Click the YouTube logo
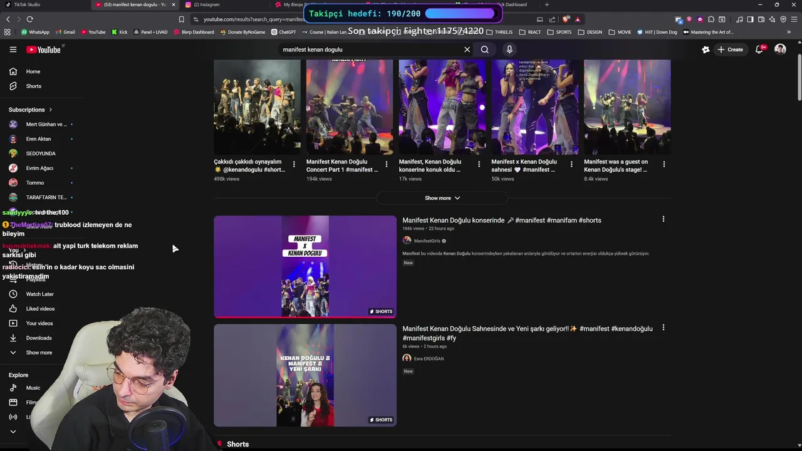The width and height of the screenshot is (802, 451). point(44,49)
